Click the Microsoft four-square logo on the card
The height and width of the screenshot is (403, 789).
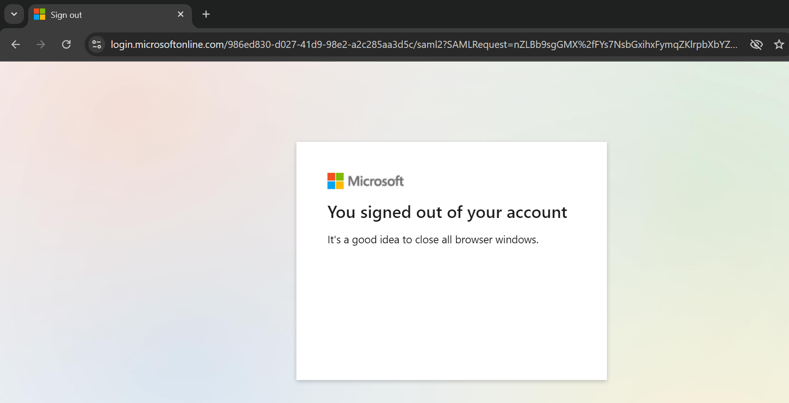click(335, 181)
